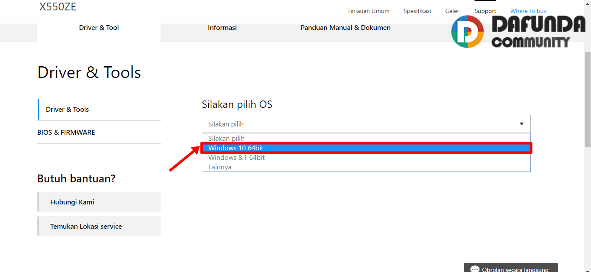Select Driver & Tools in sidebar
The image size is (591, 272).
68,110
